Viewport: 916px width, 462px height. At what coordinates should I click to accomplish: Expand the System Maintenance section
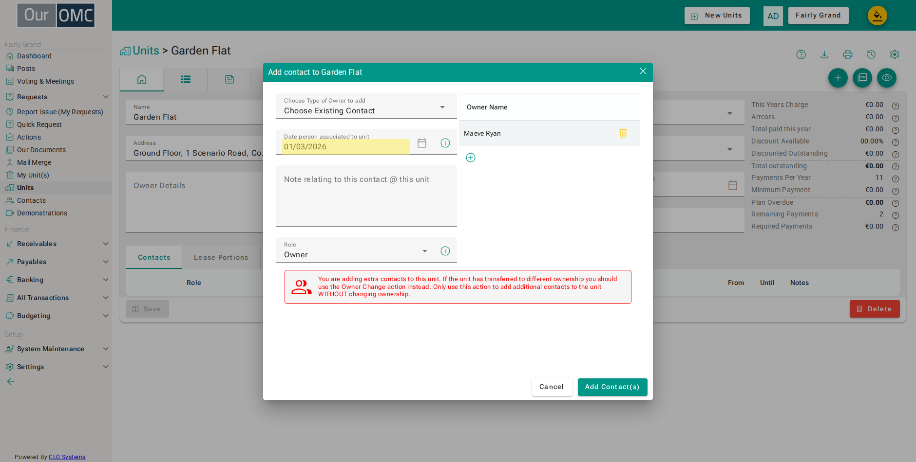(56, 349)
